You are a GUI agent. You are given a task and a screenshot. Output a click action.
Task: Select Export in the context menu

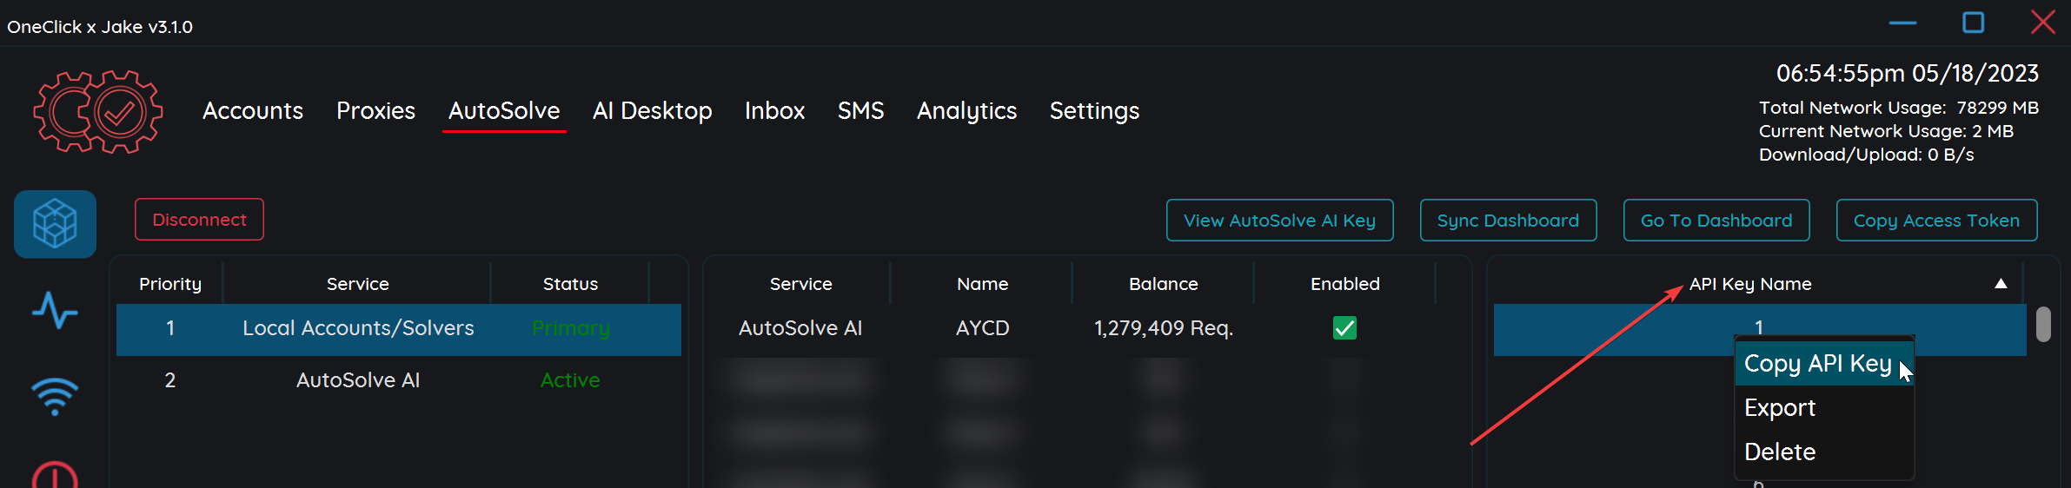coord(1780,408)
